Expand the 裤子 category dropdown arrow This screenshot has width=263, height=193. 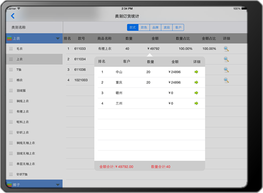coord(58,185)
